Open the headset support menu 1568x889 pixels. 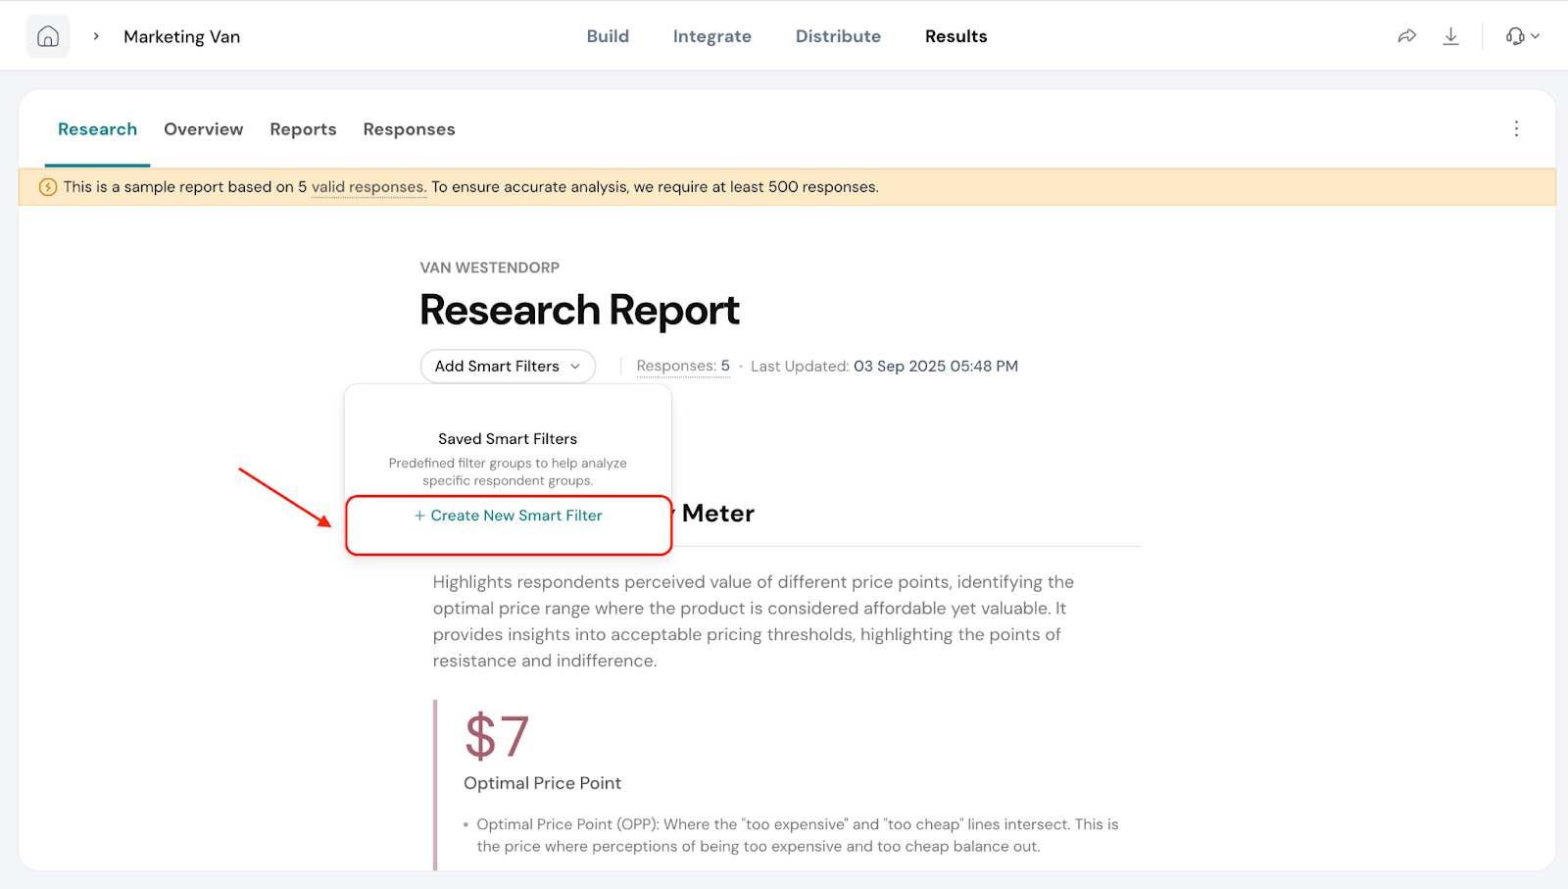point(1522,36)
